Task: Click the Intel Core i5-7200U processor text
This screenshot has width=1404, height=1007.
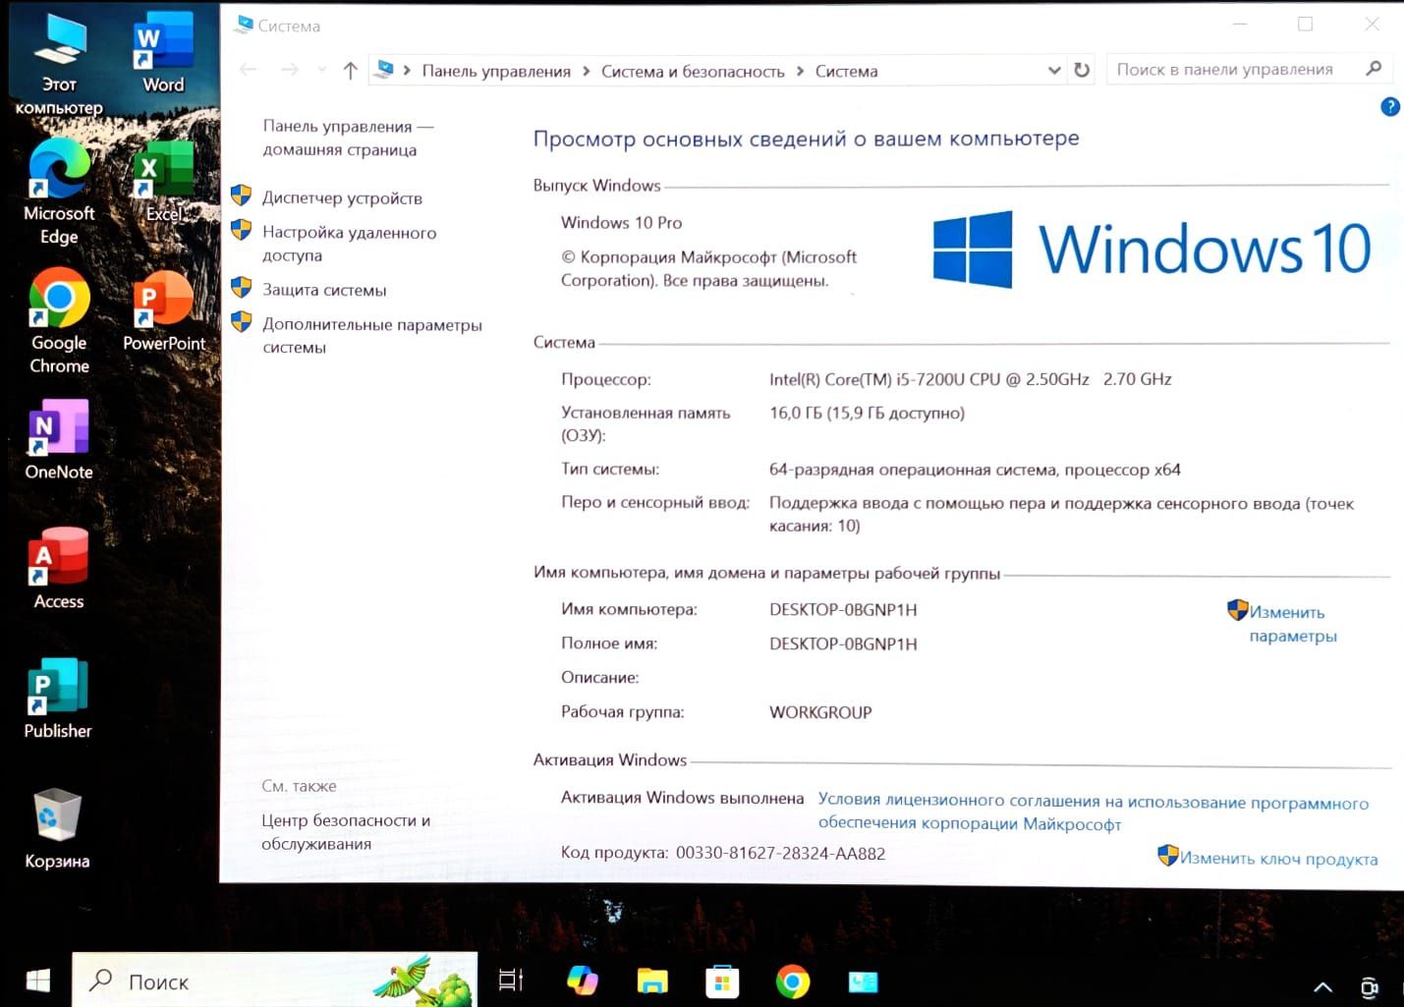Action: point(970,379)
